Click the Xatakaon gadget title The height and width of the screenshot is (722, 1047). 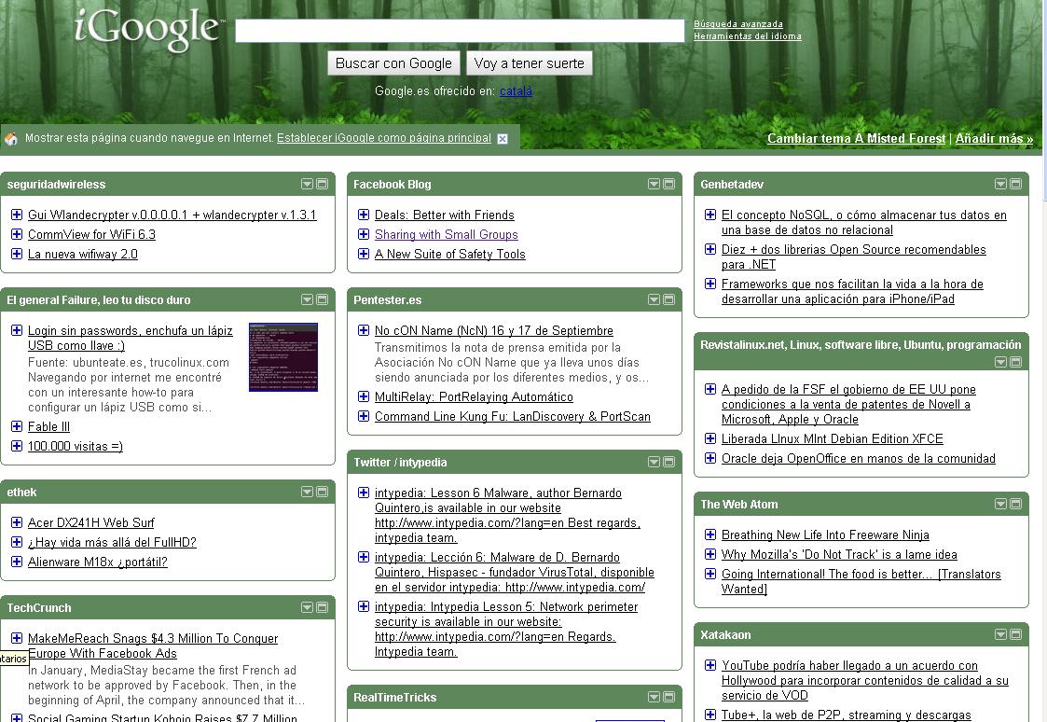click(725, 635)
